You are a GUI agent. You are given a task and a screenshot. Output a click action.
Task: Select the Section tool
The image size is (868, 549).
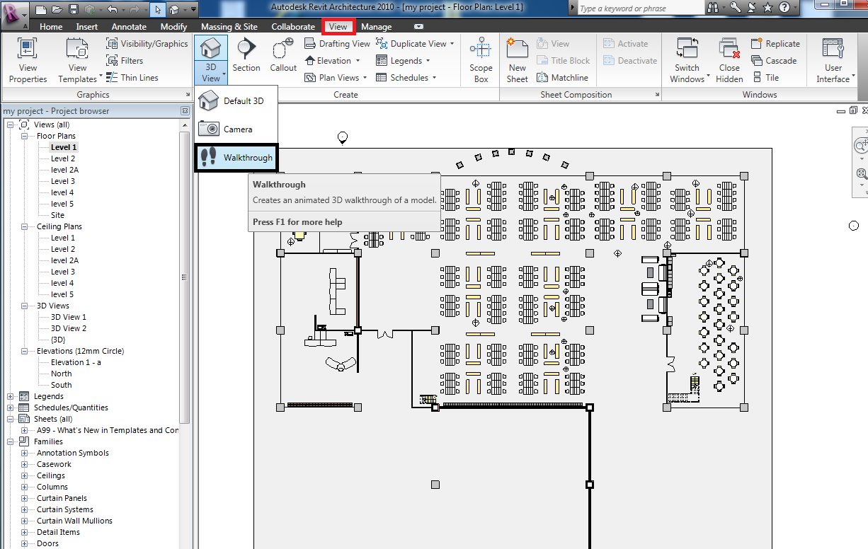pyautogui.click(x=246, y=55)
